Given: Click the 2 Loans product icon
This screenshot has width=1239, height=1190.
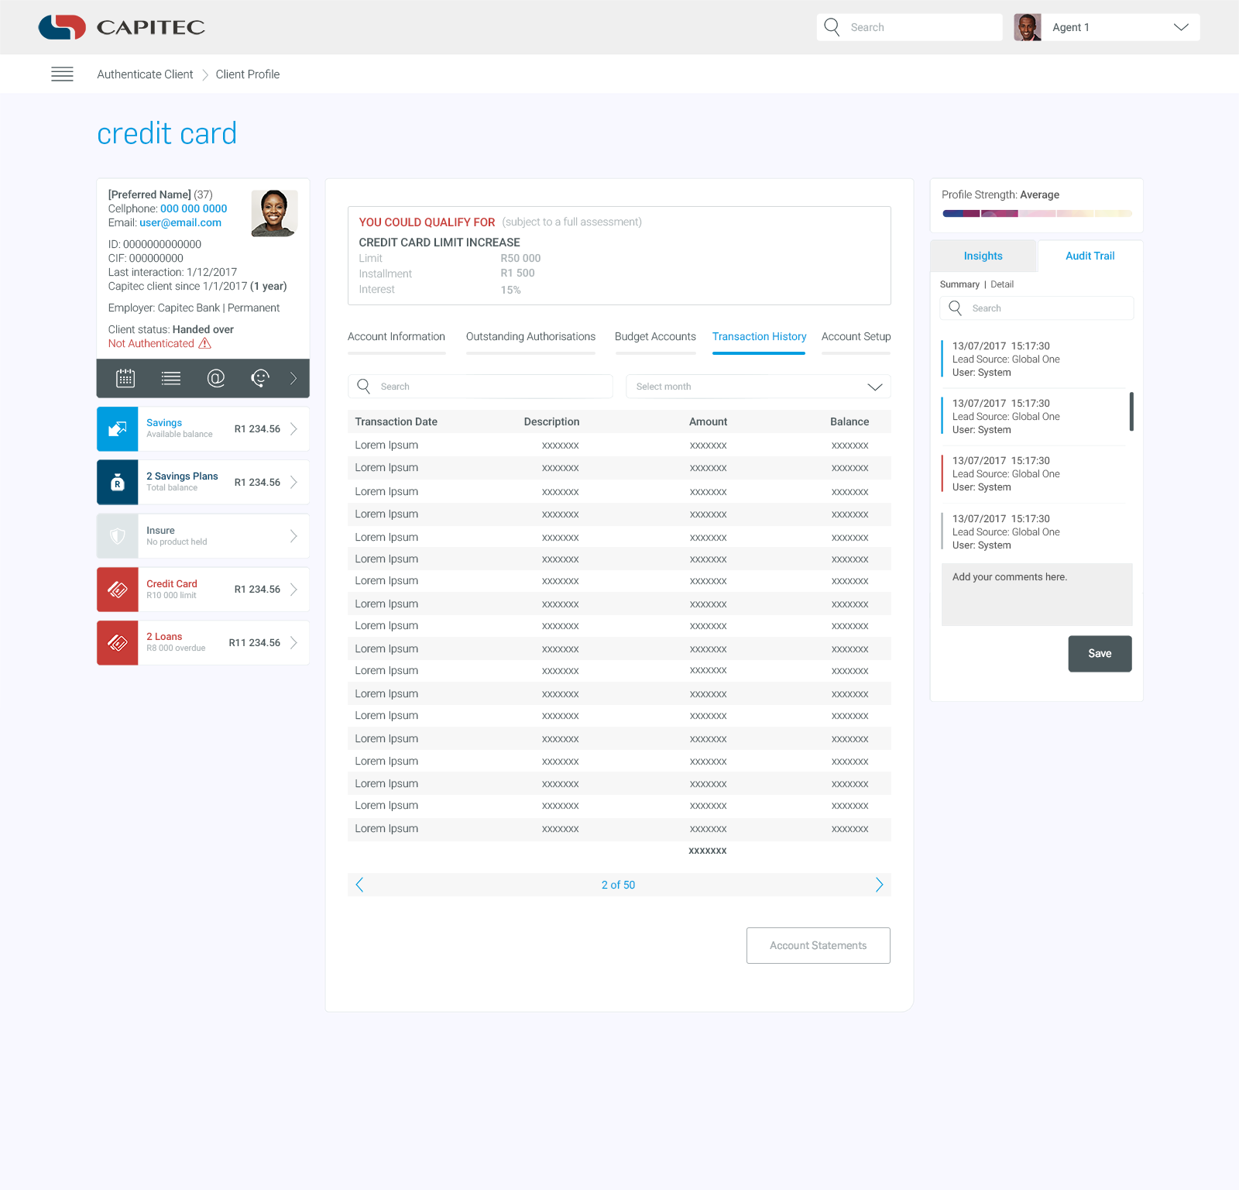Looking at the screenshot, I should point(118,643).
